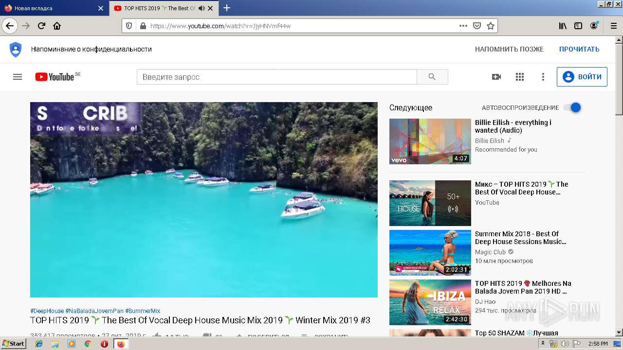Open Summer Mix 2018 video thumbnail
623x350 pixels.
pos(430,253)
